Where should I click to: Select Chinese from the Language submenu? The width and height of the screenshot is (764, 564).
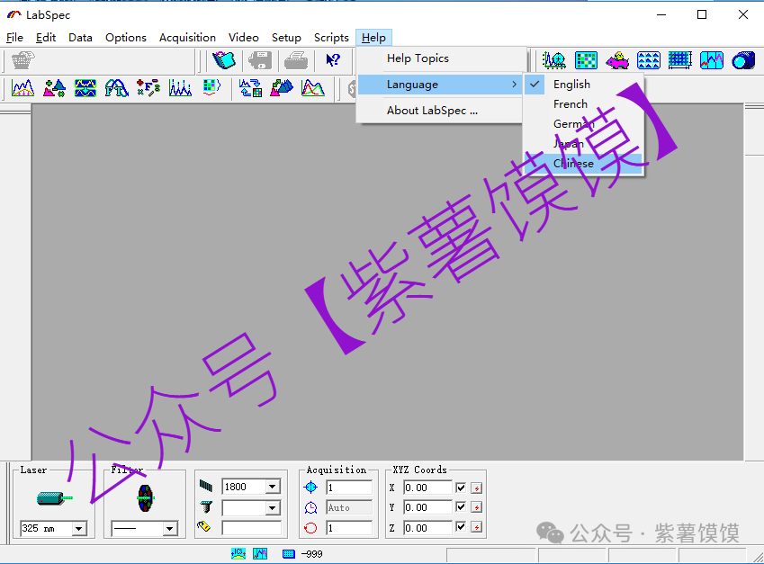tap(573, 164)
